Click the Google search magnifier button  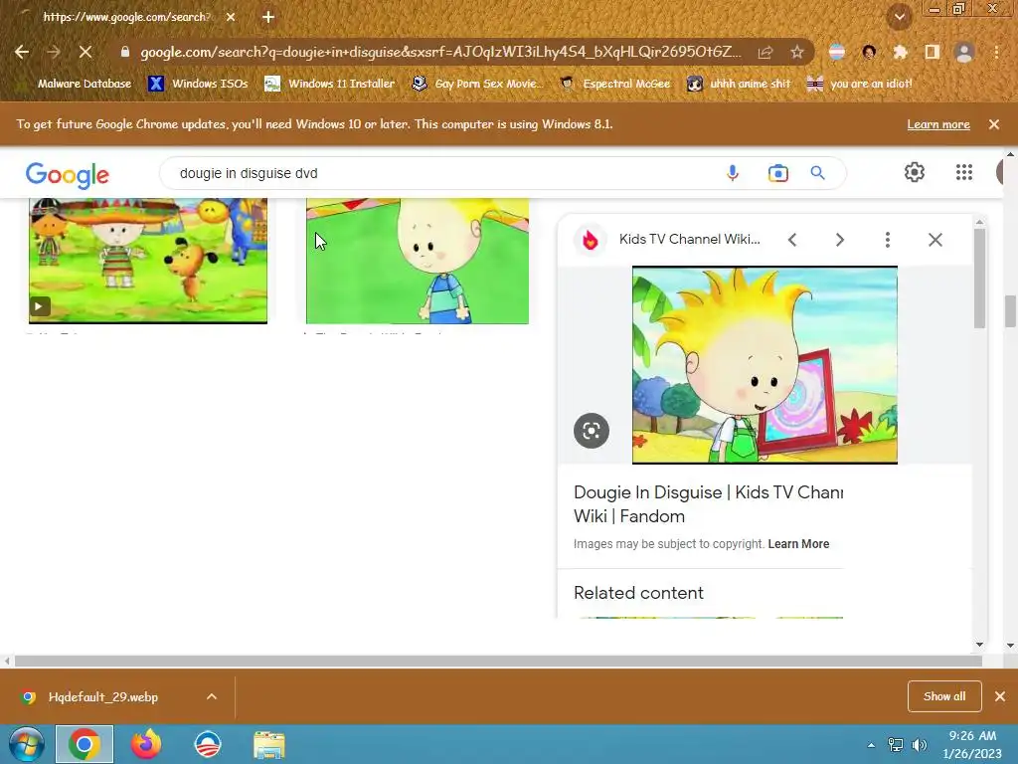(817, 173)
